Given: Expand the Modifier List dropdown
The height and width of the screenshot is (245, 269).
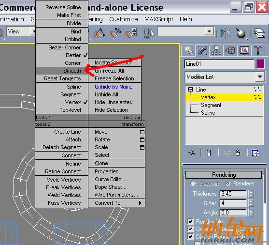Looking at the screenshot, I should [x=260, y=77].
